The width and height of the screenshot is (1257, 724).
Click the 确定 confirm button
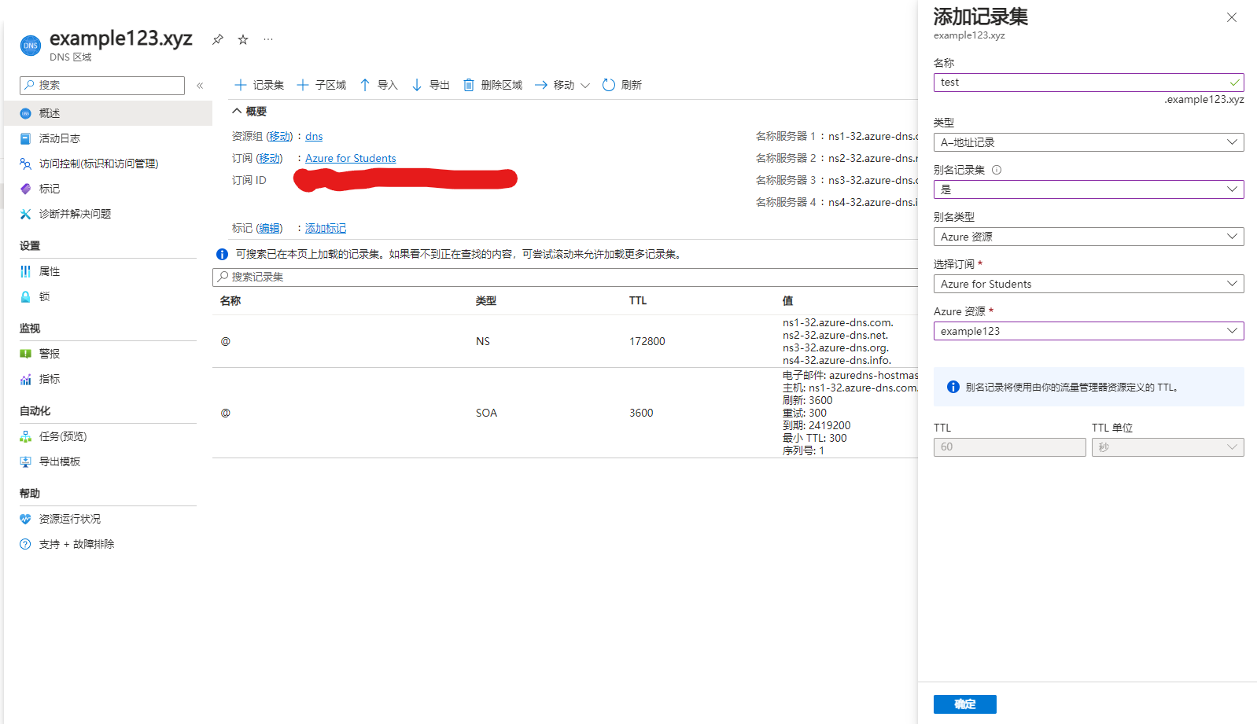point(964,704)
